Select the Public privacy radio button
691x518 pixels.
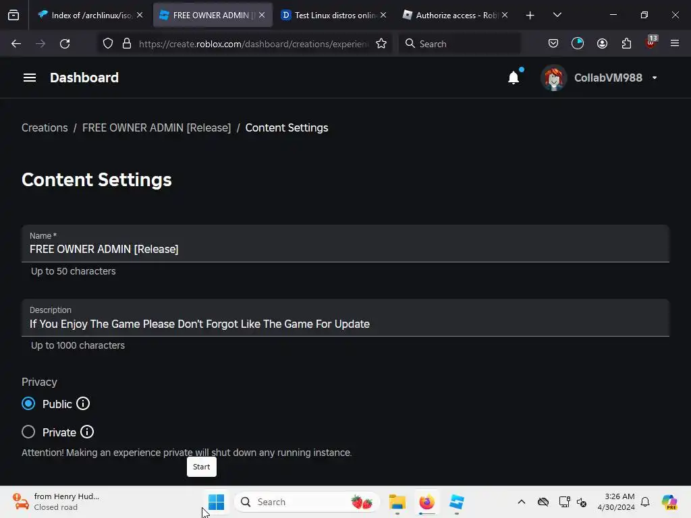click(x=28, y=404)
